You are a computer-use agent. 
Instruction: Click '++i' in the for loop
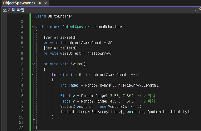pos(134,75)
